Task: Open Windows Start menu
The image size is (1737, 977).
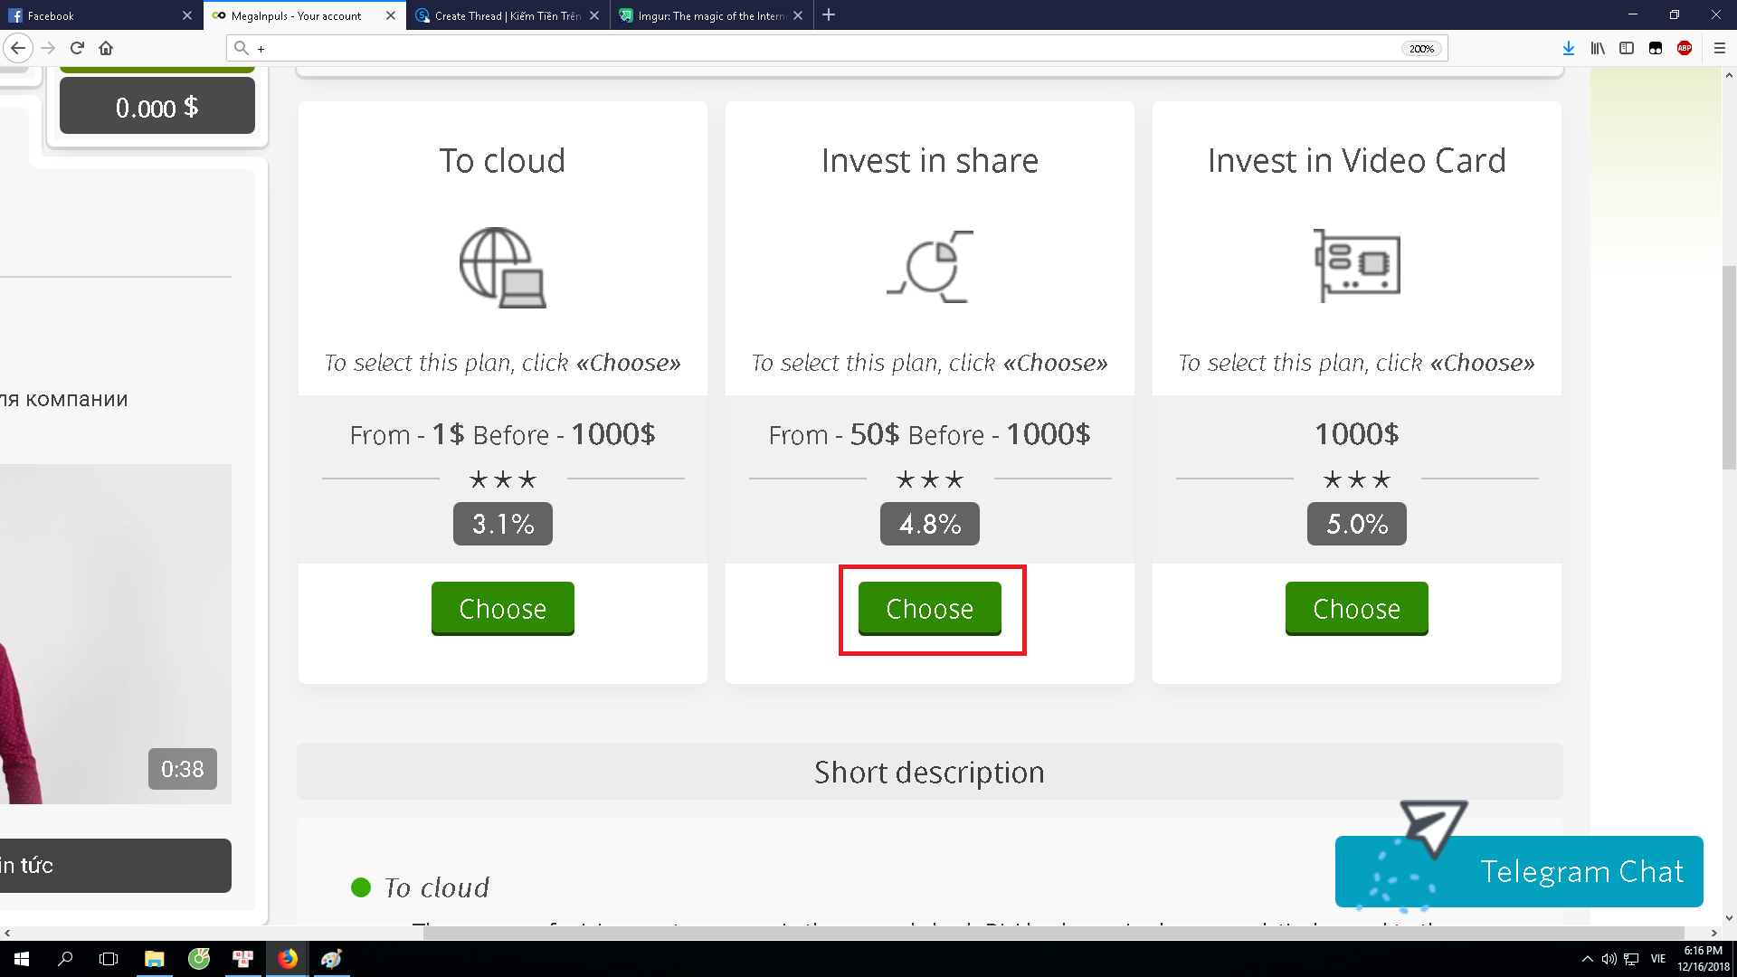Action: [x=22, y=959]
